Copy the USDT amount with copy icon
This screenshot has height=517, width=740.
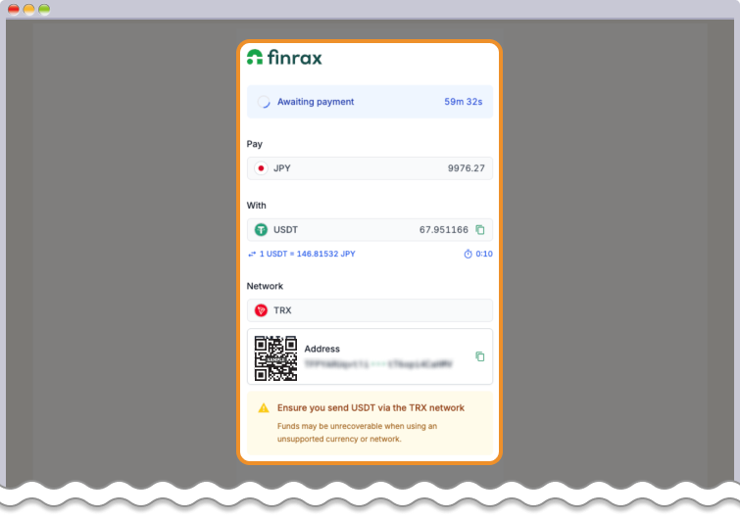pyautogui.click(x=480, y=230)
